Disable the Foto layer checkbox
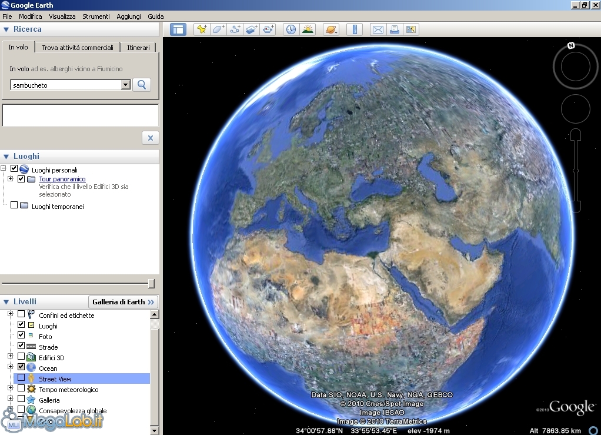601x435 pixels. point(21,336)
